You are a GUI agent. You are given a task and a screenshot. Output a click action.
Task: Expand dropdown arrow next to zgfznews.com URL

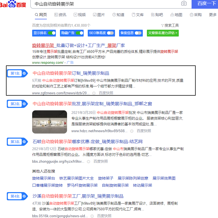tap(94, 93)
